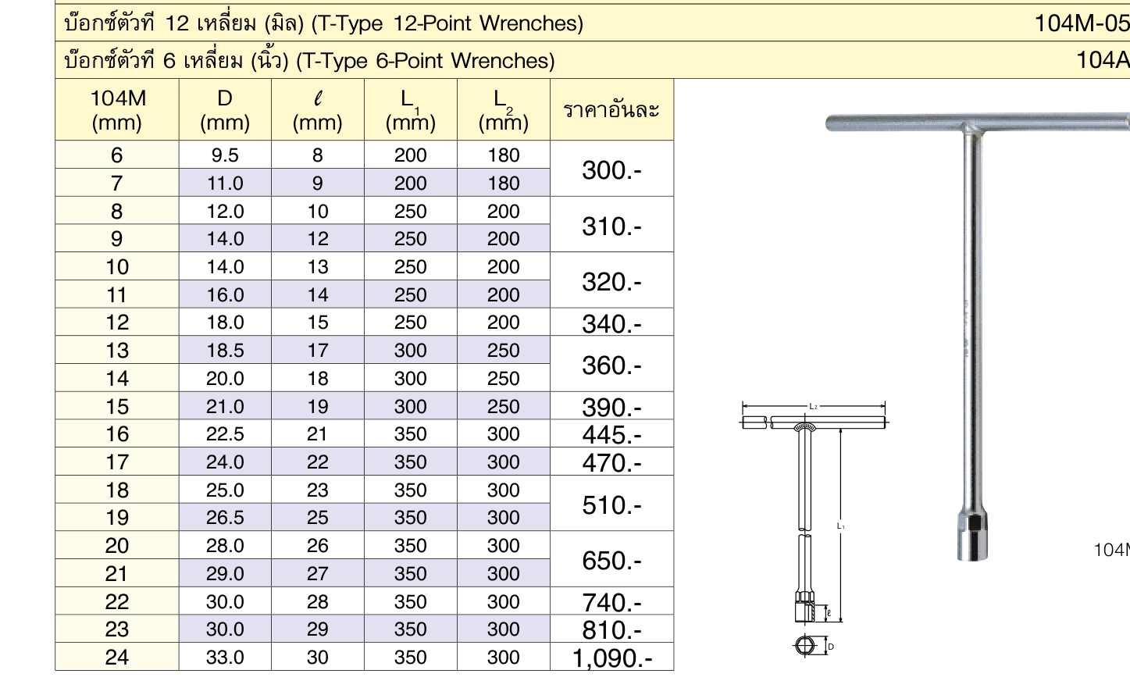Click the 390.- price cell

(x=611, y=406)
